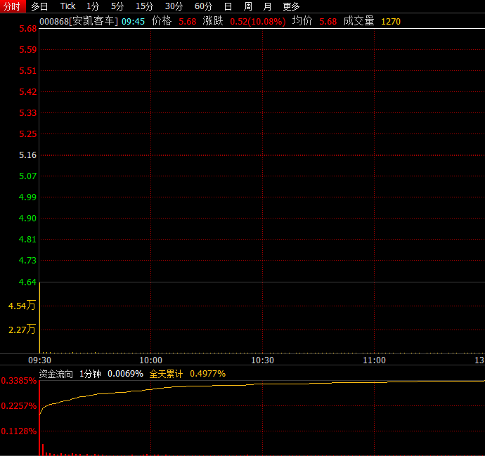485x456 pixels.
Task: Switch to 5分 chart period
Action: pos(117,6)
